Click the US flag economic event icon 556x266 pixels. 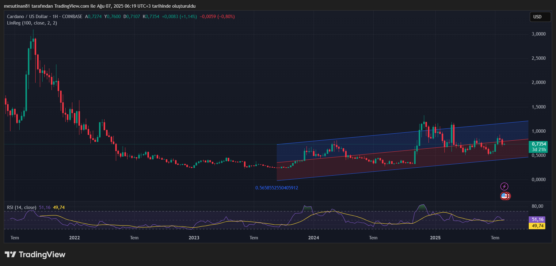[504, 196]
